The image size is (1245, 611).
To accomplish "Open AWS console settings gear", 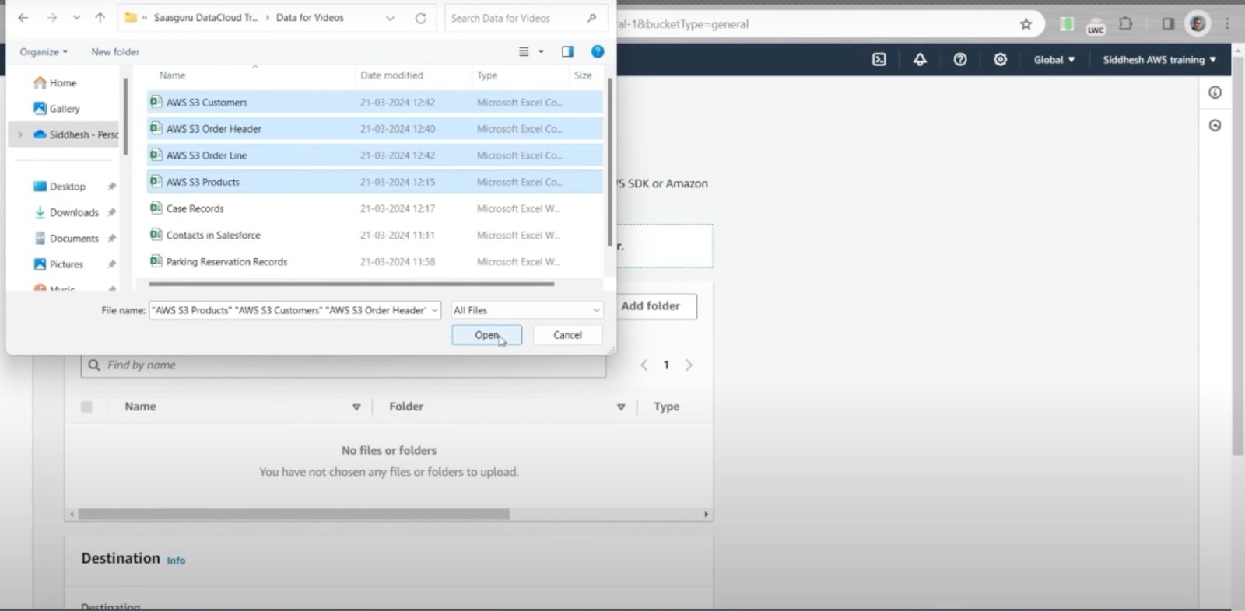I will coord(1001,60).
